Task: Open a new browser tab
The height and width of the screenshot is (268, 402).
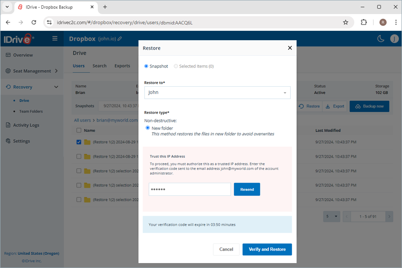Action: click(x=105, y=7)
